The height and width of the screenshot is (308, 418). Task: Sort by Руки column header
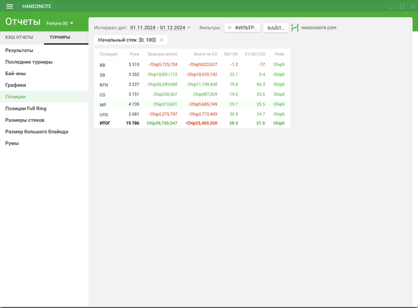coord(134,54)
